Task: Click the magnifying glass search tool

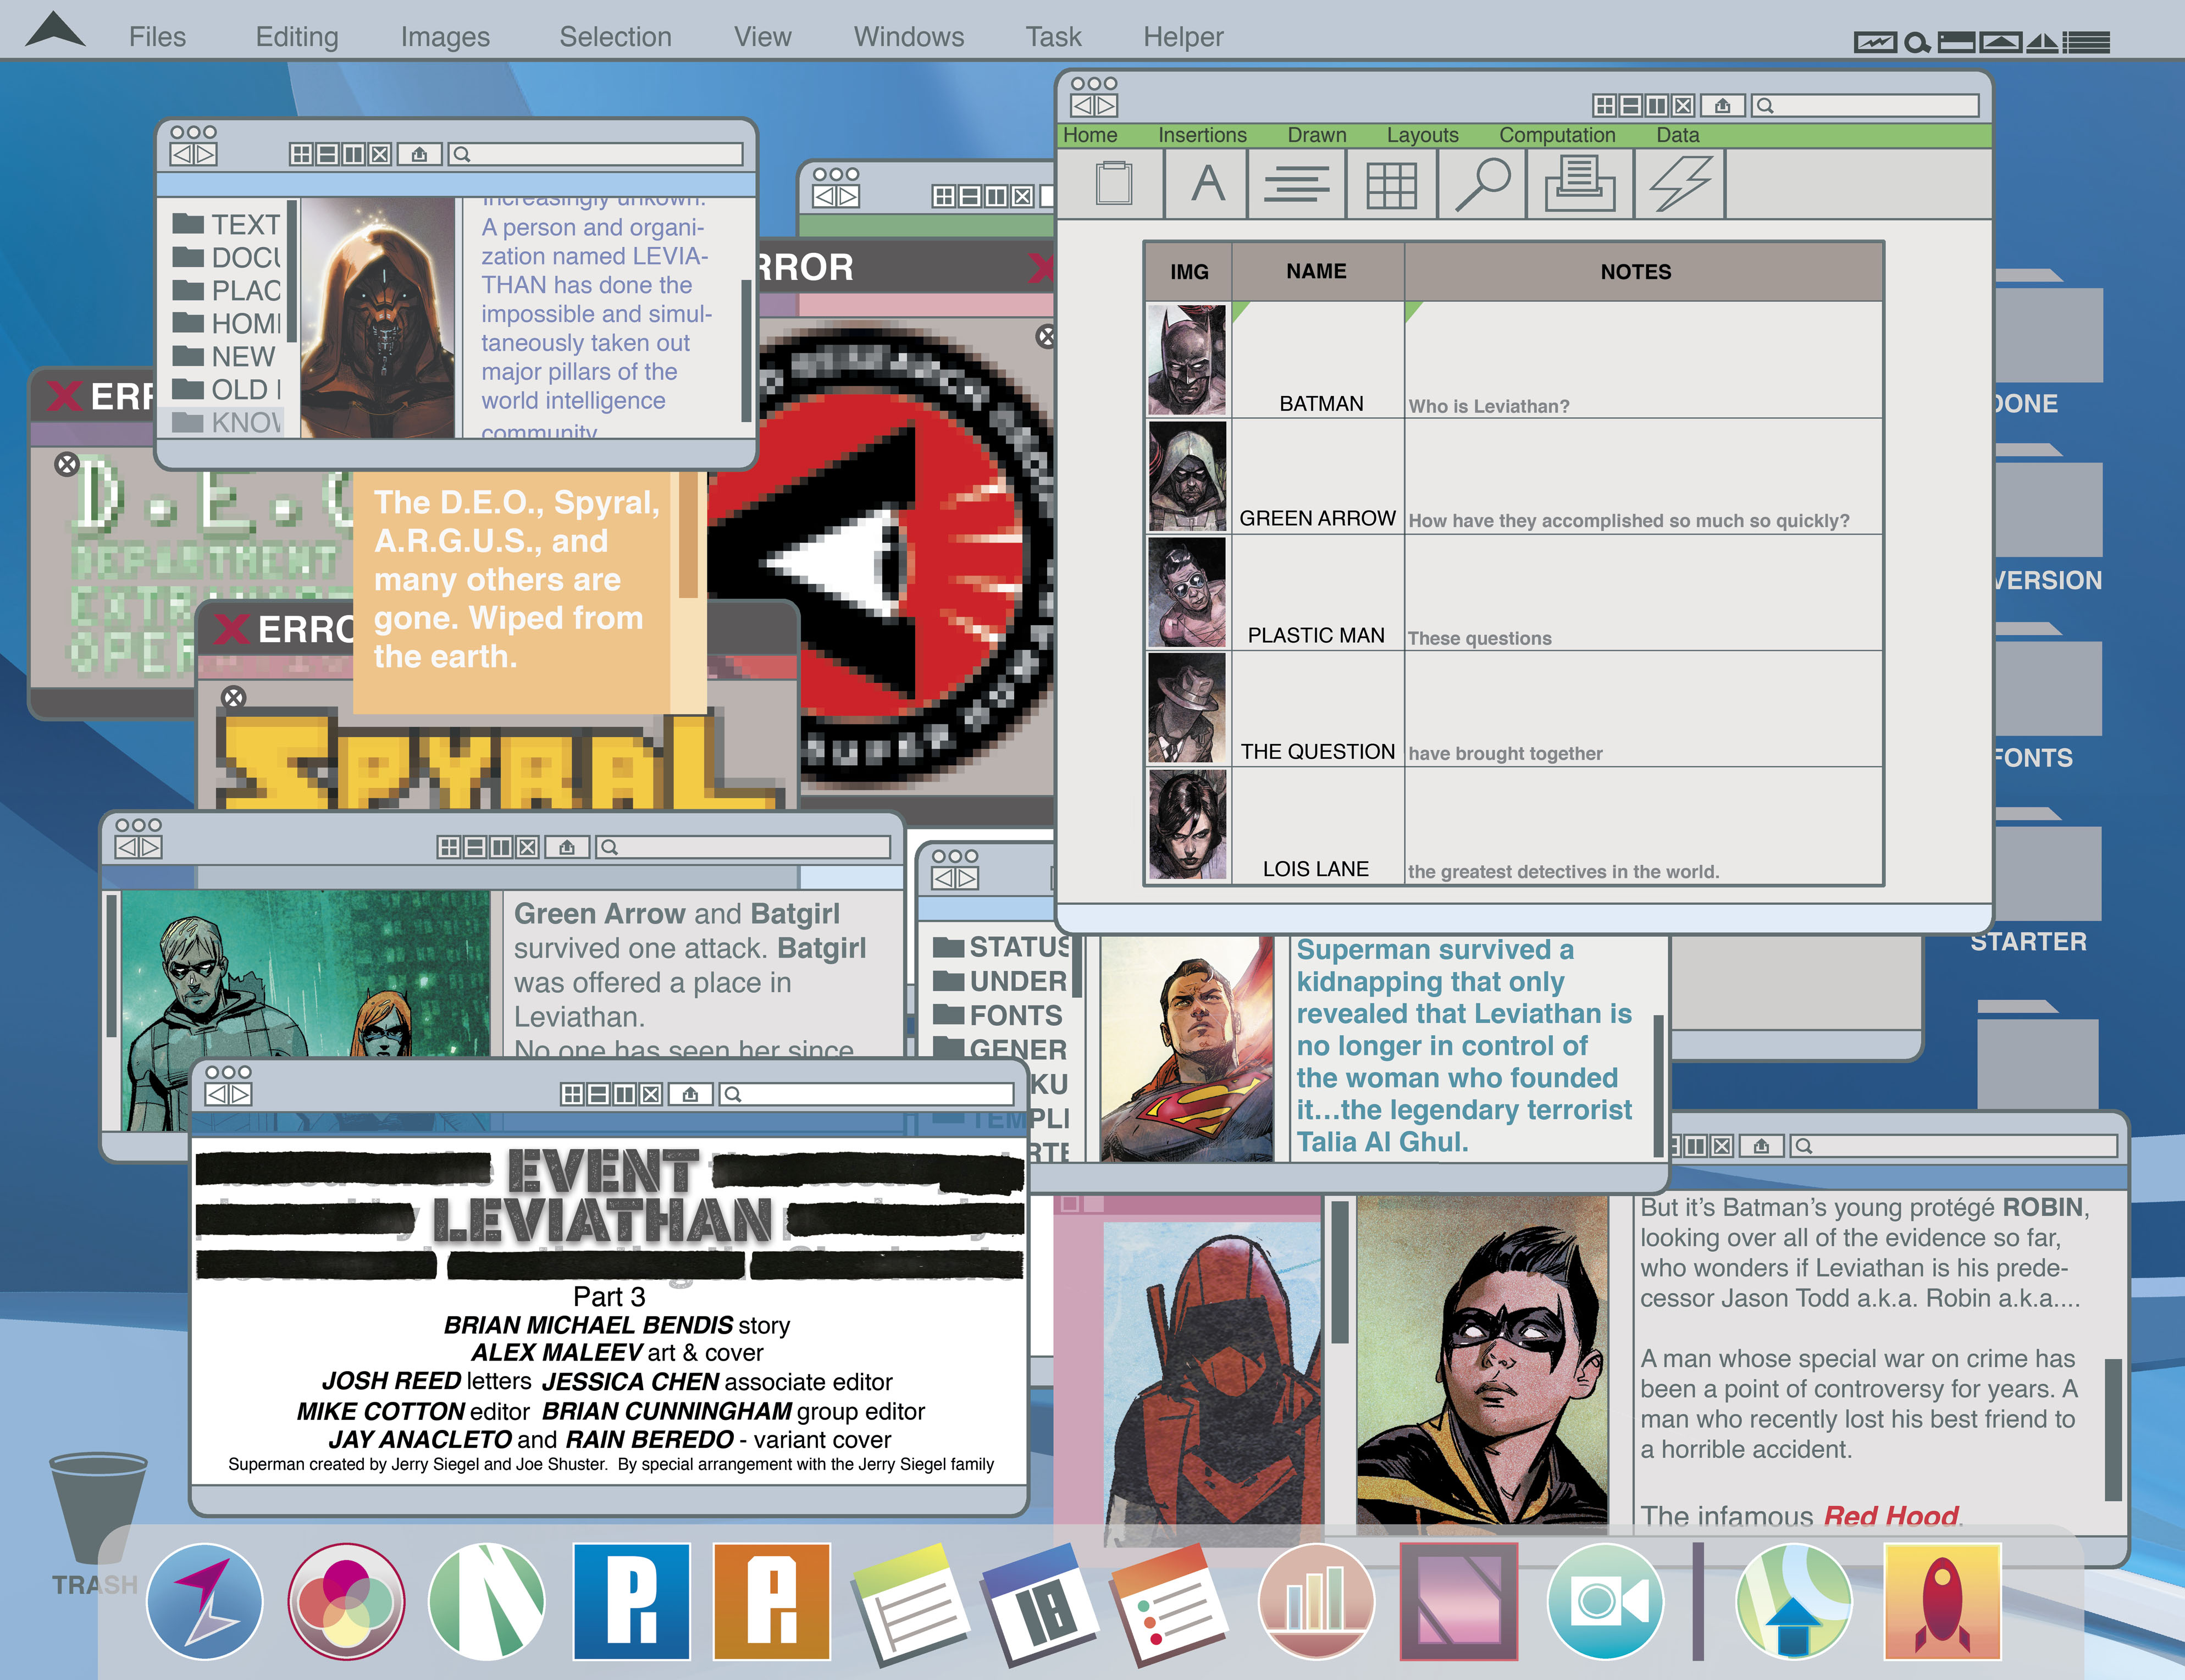Action: (x=1482, y=184)
